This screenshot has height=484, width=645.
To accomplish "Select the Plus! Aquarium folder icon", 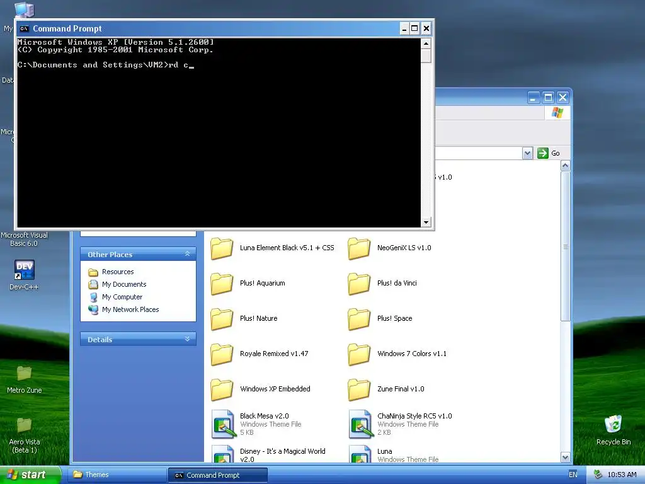I will click(222, 284).
